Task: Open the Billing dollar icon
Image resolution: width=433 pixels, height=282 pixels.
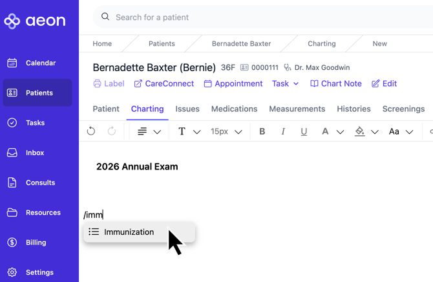Action: tap(12, 243)
